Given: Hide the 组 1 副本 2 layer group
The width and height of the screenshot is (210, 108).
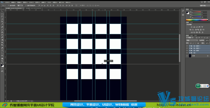Looking at the screenshot, I should (x=187, y=48).
